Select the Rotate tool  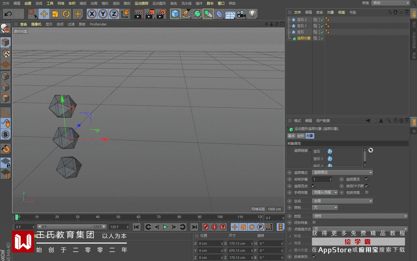tap(66, 14)
